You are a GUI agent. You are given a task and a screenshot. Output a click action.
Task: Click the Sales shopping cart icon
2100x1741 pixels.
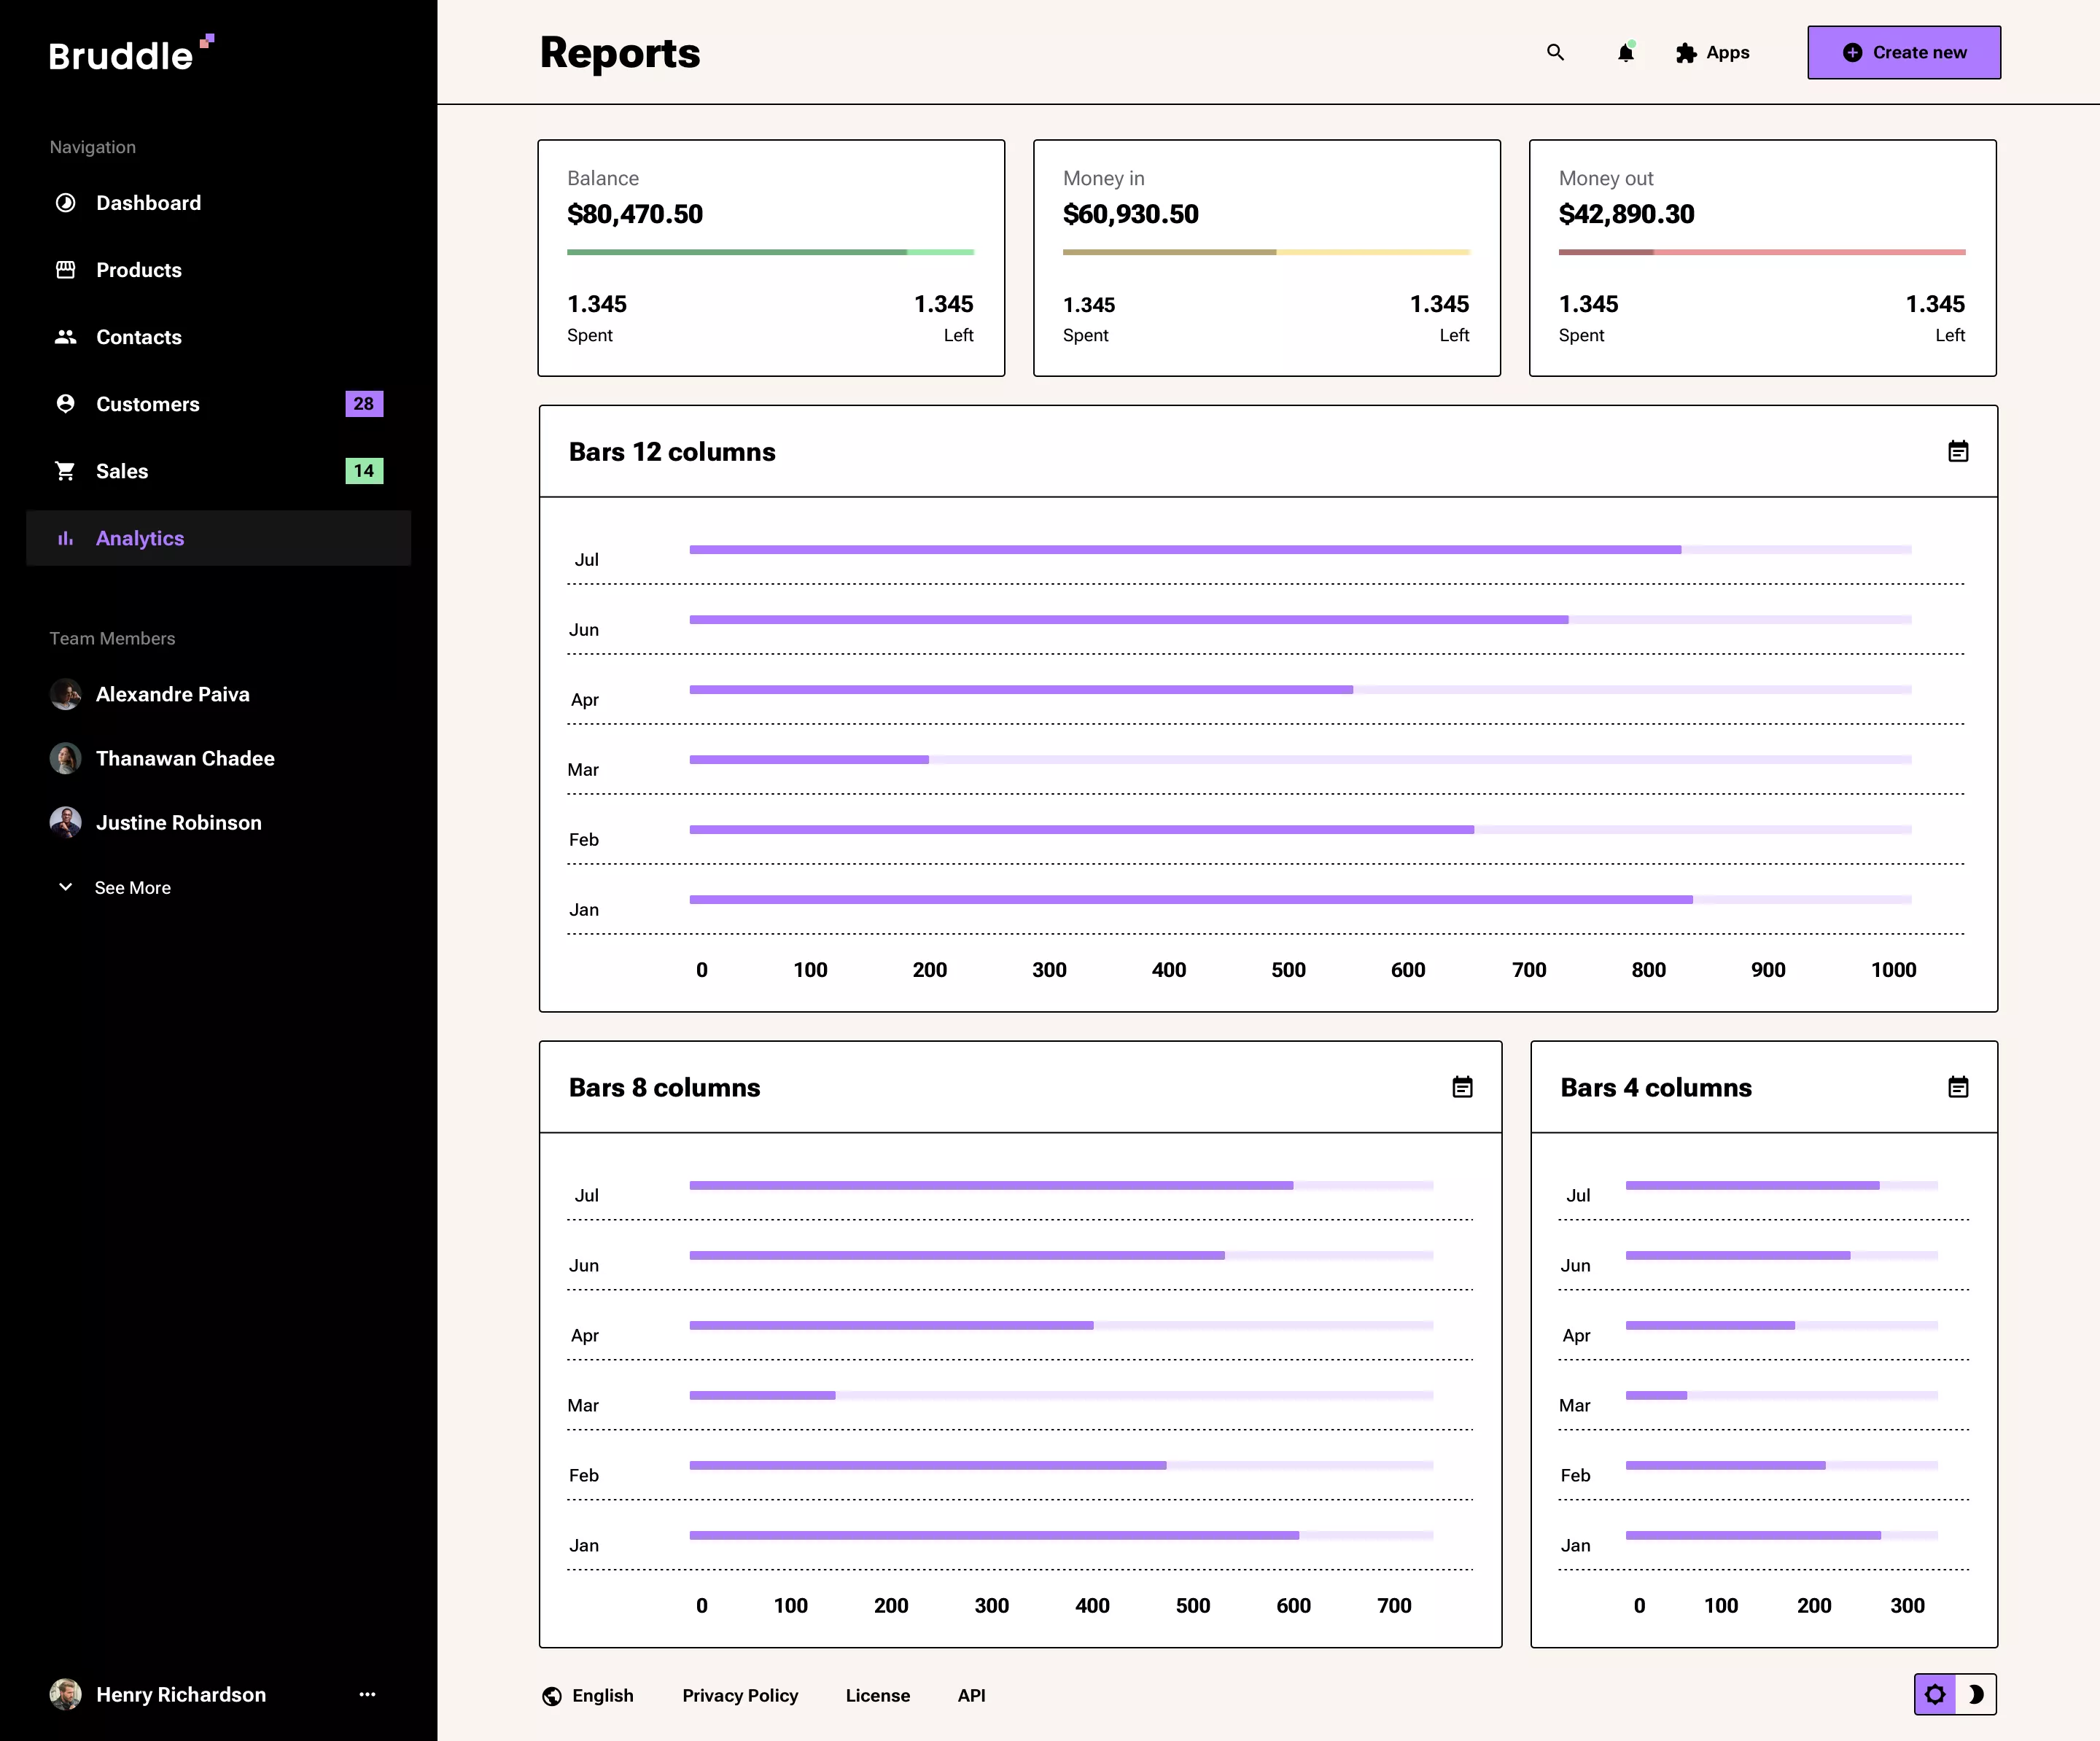click(x=65, y=471)
